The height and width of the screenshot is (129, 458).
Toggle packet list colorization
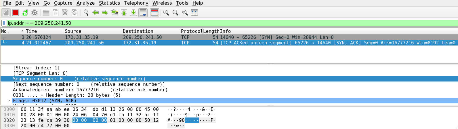(x=154, y=13)
